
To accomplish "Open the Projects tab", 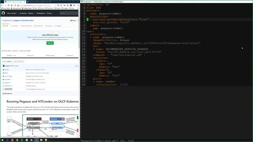I will pos(38,26).
